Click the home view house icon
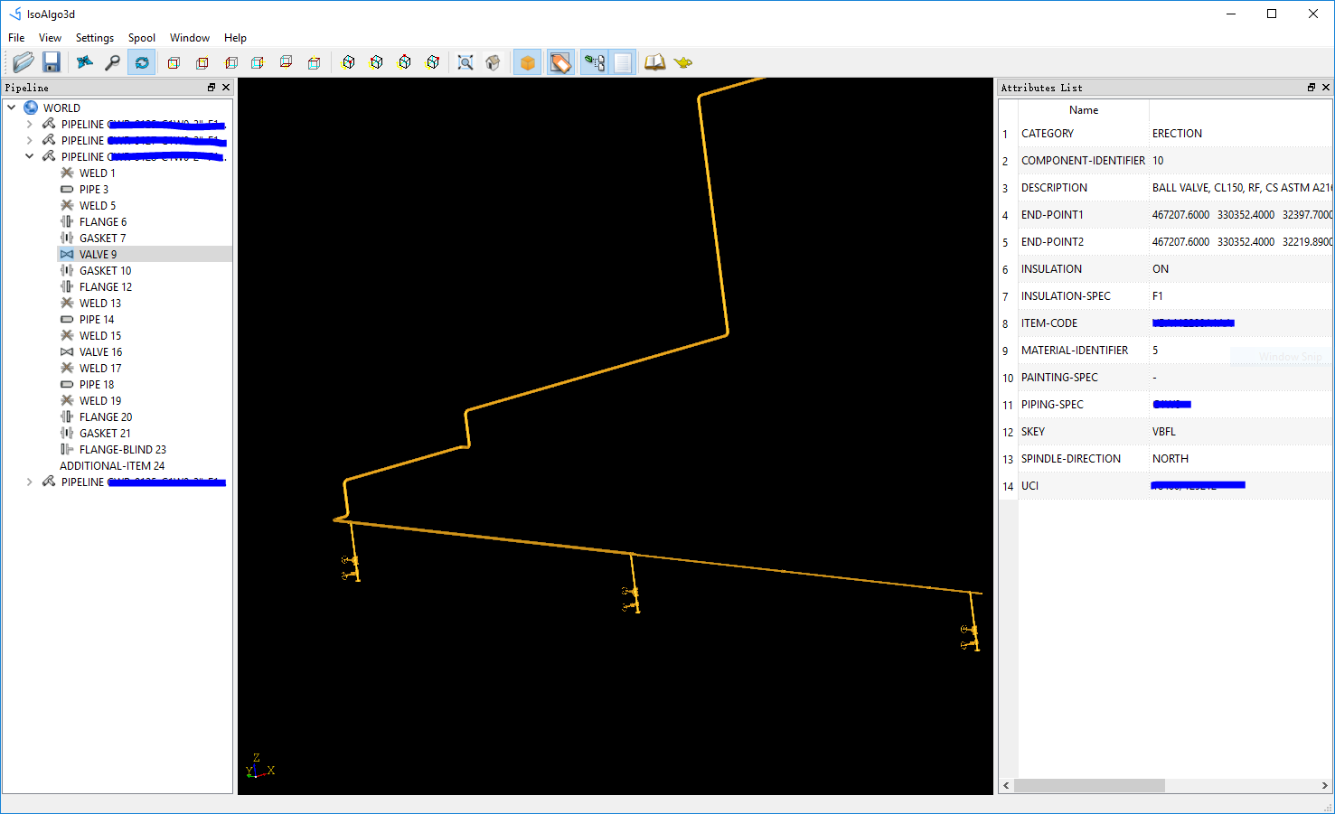The image size is (1335, 814). (494, 62)
